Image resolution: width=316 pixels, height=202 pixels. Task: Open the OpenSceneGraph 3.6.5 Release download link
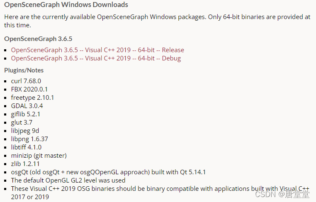click(97, 50)
